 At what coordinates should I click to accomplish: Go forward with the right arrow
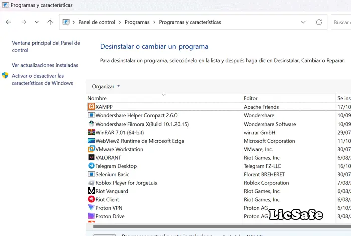click(x=24, y=22)
